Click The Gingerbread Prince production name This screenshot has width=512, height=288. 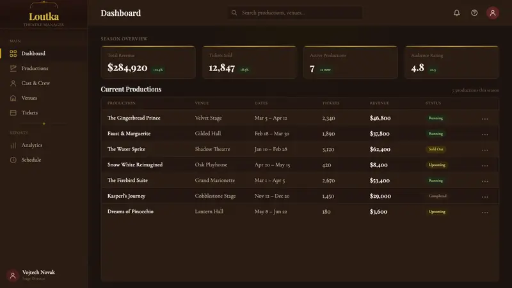(x=134, y=118)
